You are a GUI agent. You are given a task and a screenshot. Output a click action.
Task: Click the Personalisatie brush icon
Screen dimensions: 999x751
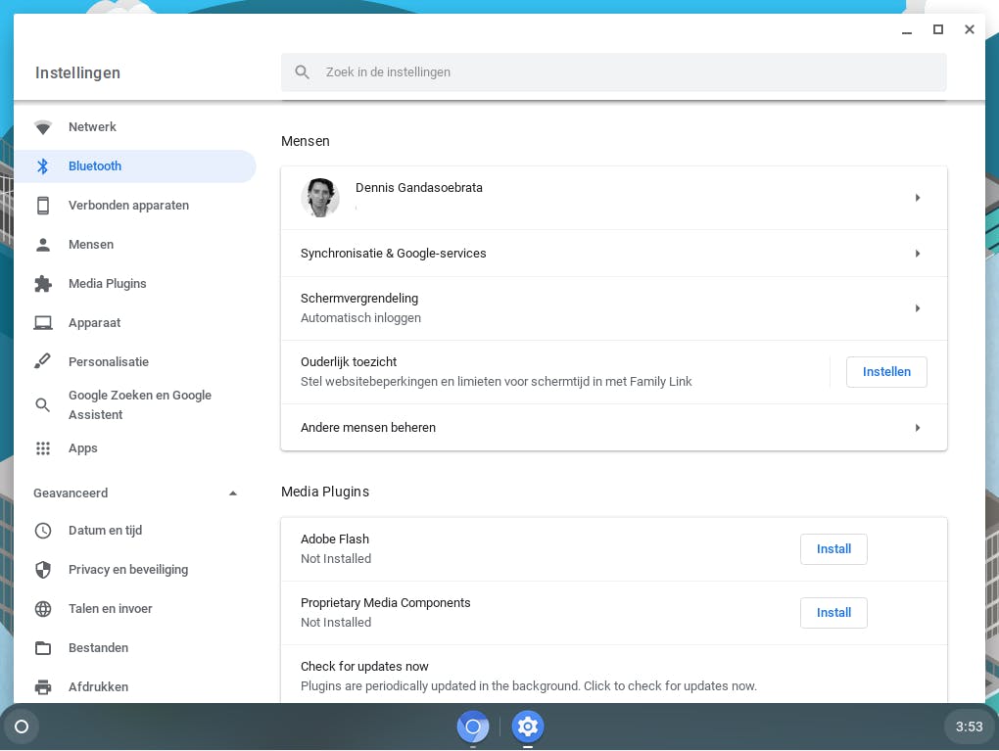tap(43, 362)
